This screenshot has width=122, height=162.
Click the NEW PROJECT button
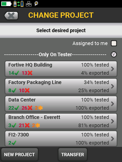tap(20, 154)
